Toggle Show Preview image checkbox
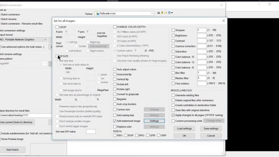This screenshot has width=279, height=157. [0, 139]
